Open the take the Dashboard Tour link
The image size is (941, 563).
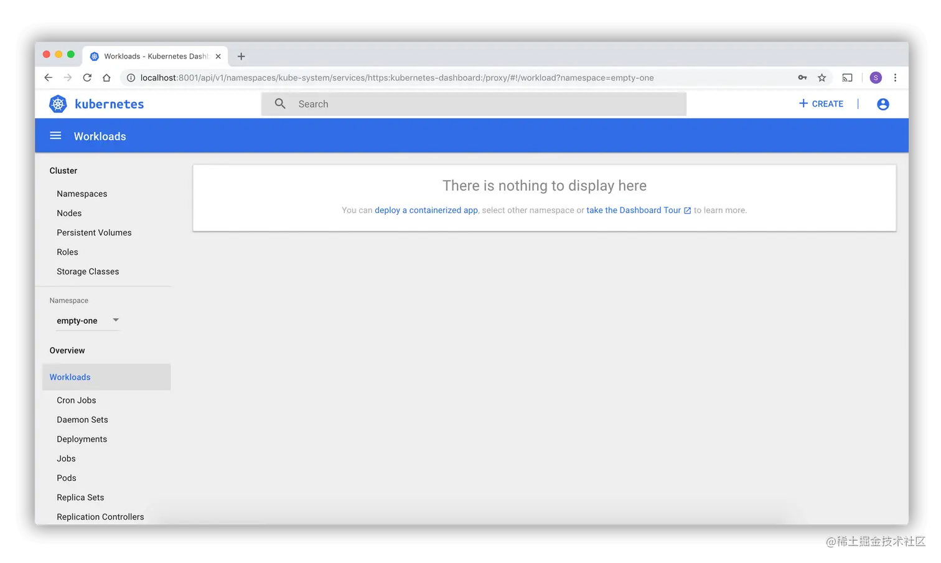(x=634, y=210)
